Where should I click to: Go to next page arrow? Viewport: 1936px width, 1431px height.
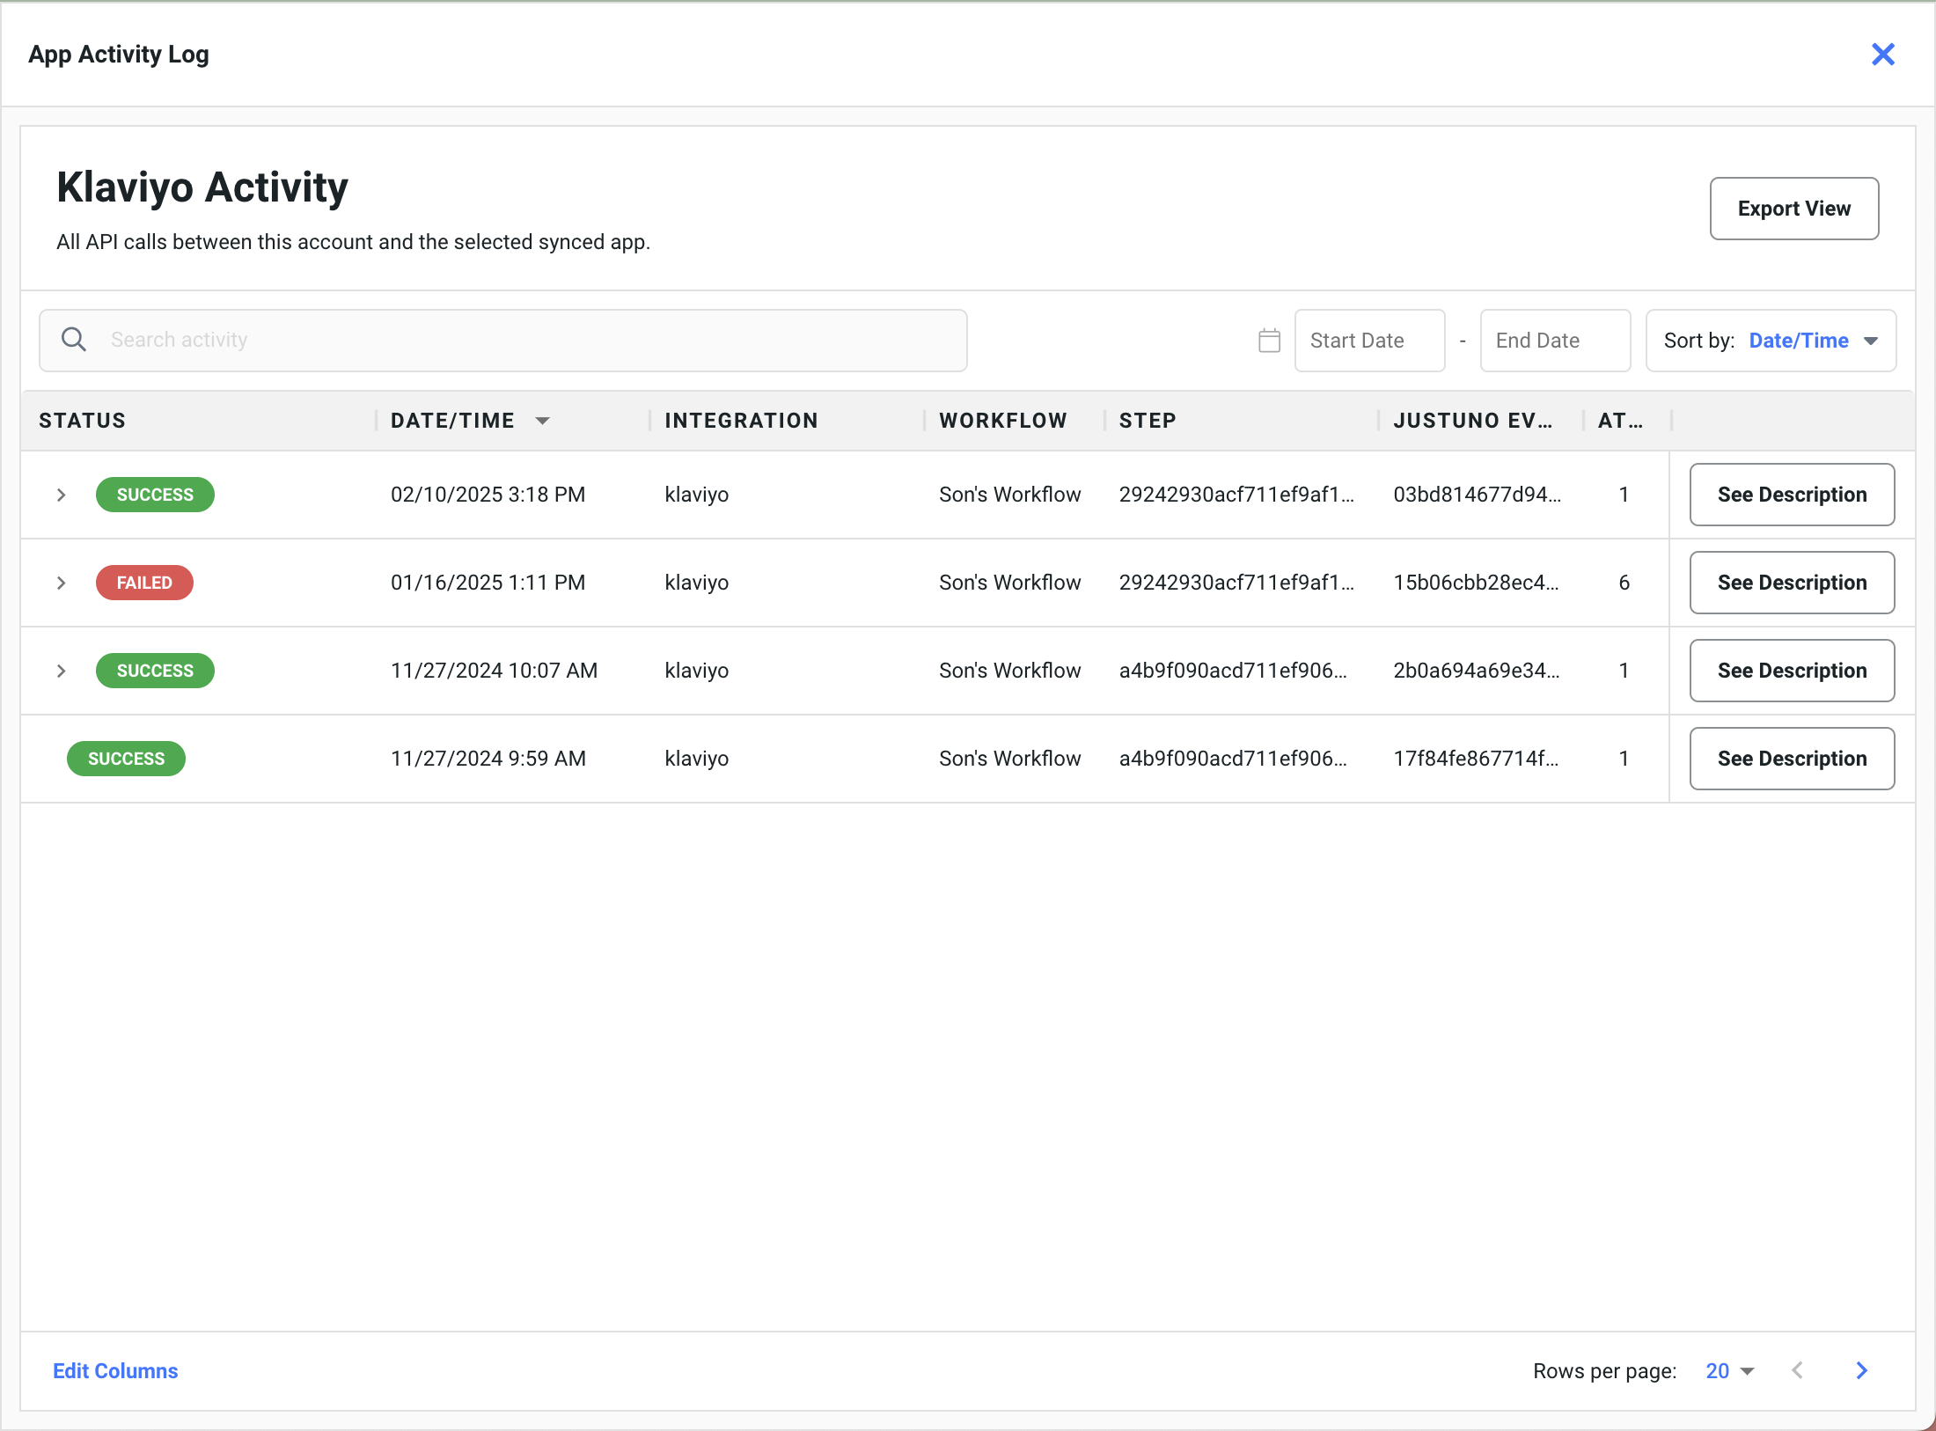(x=1861, y=1370)
